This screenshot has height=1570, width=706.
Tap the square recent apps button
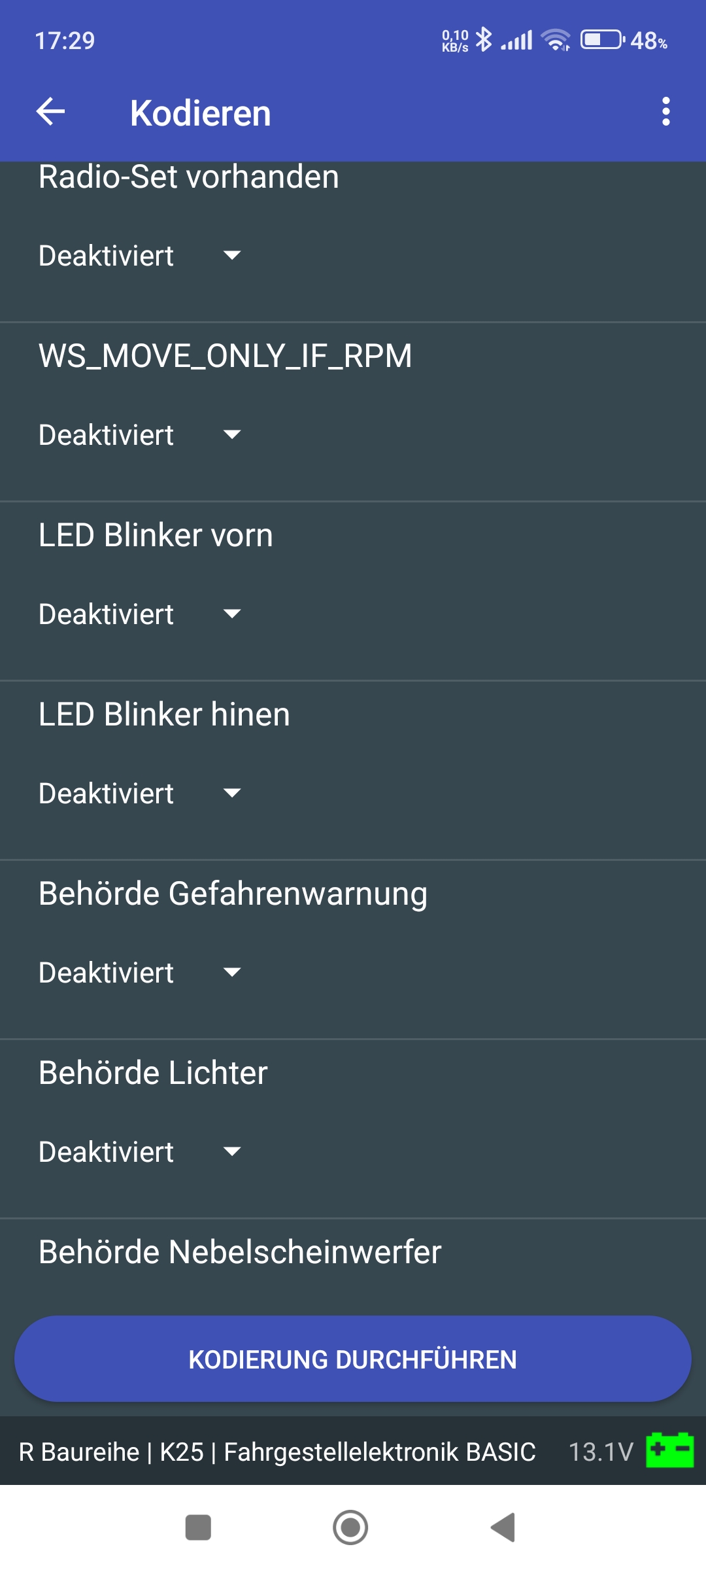tap(198, 1527)
